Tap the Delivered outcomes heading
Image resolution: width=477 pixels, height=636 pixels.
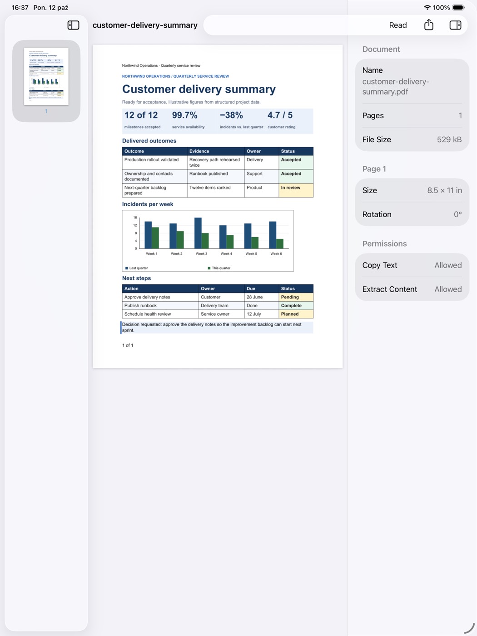tap(149, 141)
